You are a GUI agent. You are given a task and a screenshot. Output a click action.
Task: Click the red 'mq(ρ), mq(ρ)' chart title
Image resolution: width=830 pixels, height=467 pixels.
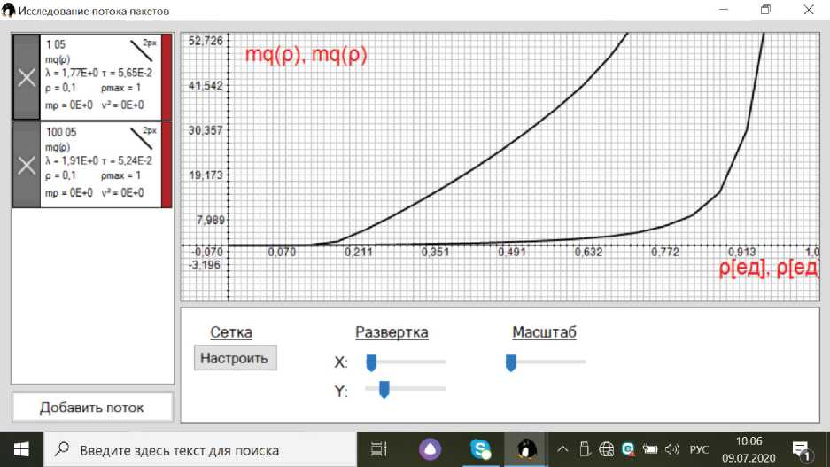pos(306,55)
